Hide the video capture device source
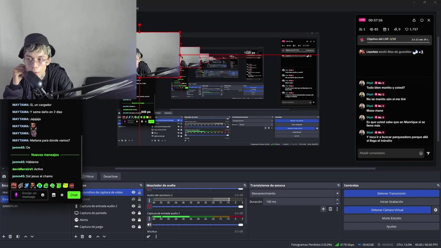 [133, 192]
